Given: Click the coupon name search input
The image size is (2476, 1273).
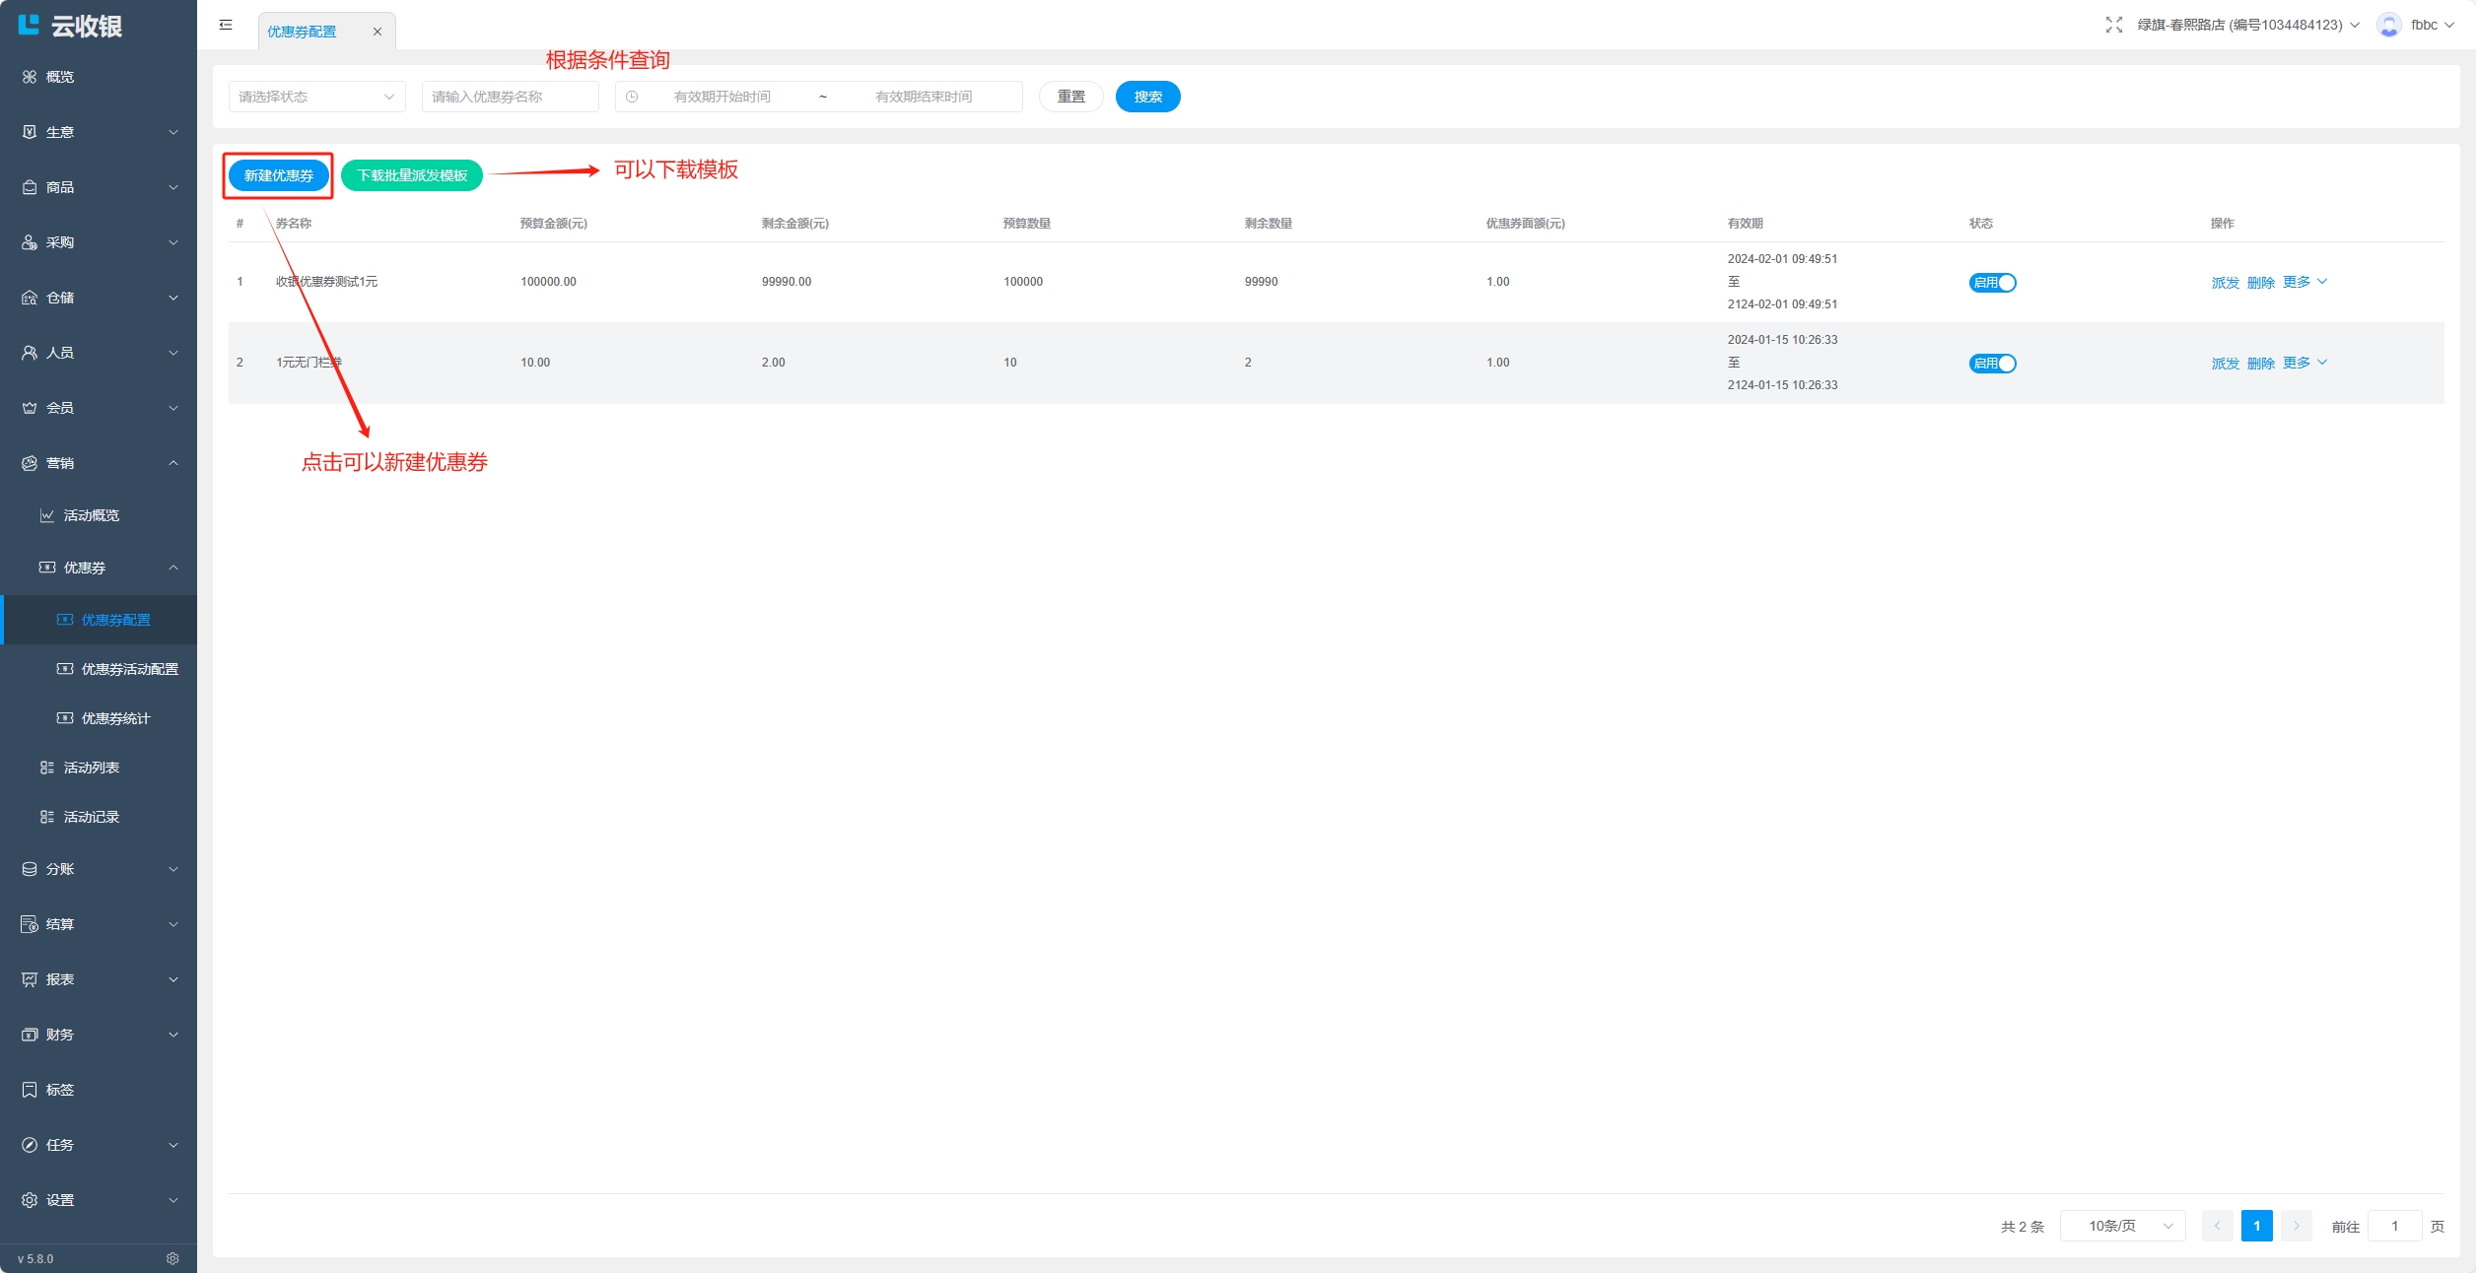Looking at the screenshot, I should tap(510, 97).
